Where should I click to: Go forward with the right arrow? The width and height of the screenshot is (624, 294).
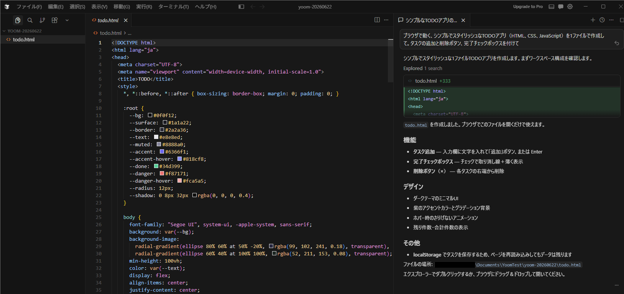(x=262, y=7)
